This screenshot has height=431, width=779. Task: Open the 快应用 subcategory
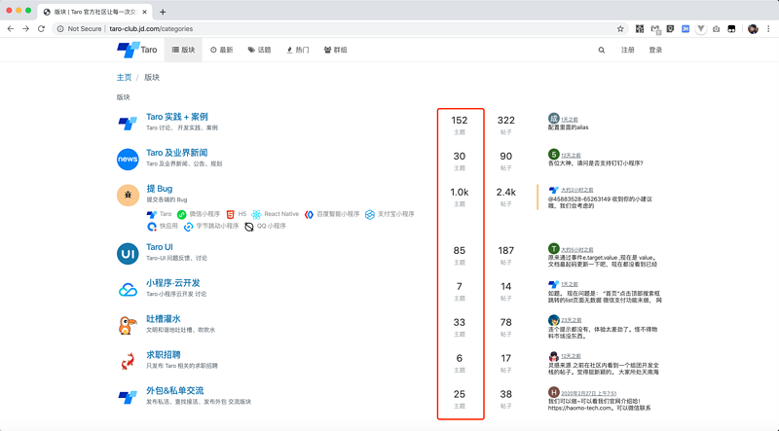pyautogui.click(x=162, y=226)
